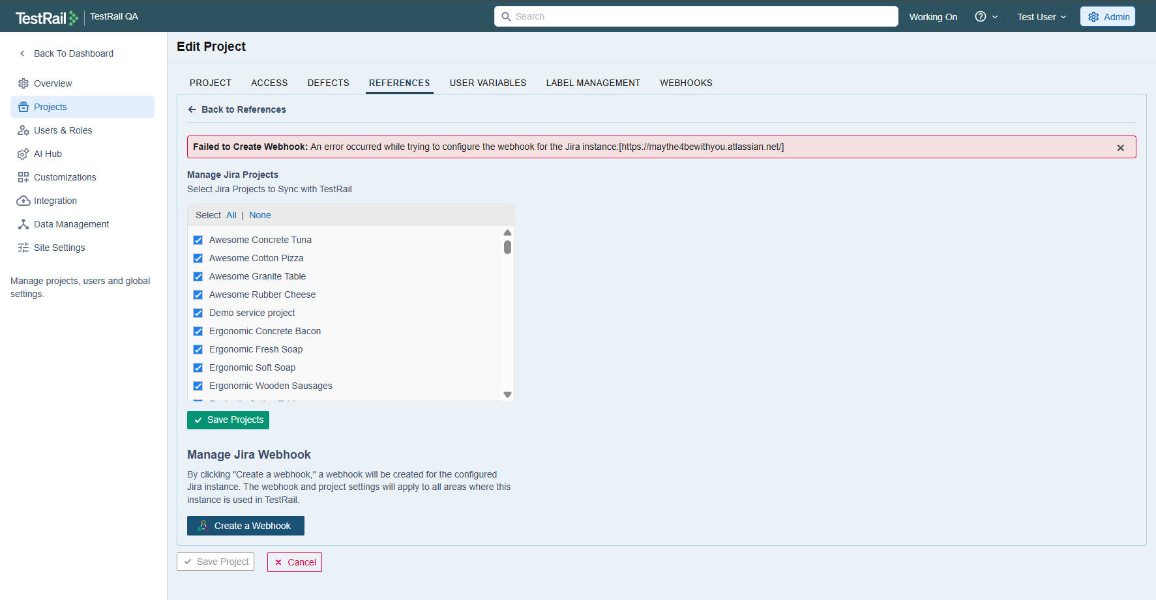
Task: Dismiss the Failed to Create Webhook alert
Action: pyautogui.click(x=1121, y=148)
